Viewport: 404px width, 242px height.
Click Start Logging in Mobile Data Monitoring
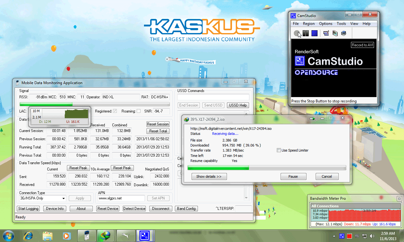point(28,208)
